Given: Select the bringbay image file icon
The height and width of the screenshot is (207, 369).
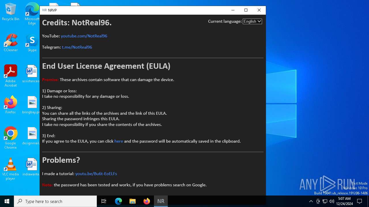Looking at the screenshot, I should coord(31,105).
